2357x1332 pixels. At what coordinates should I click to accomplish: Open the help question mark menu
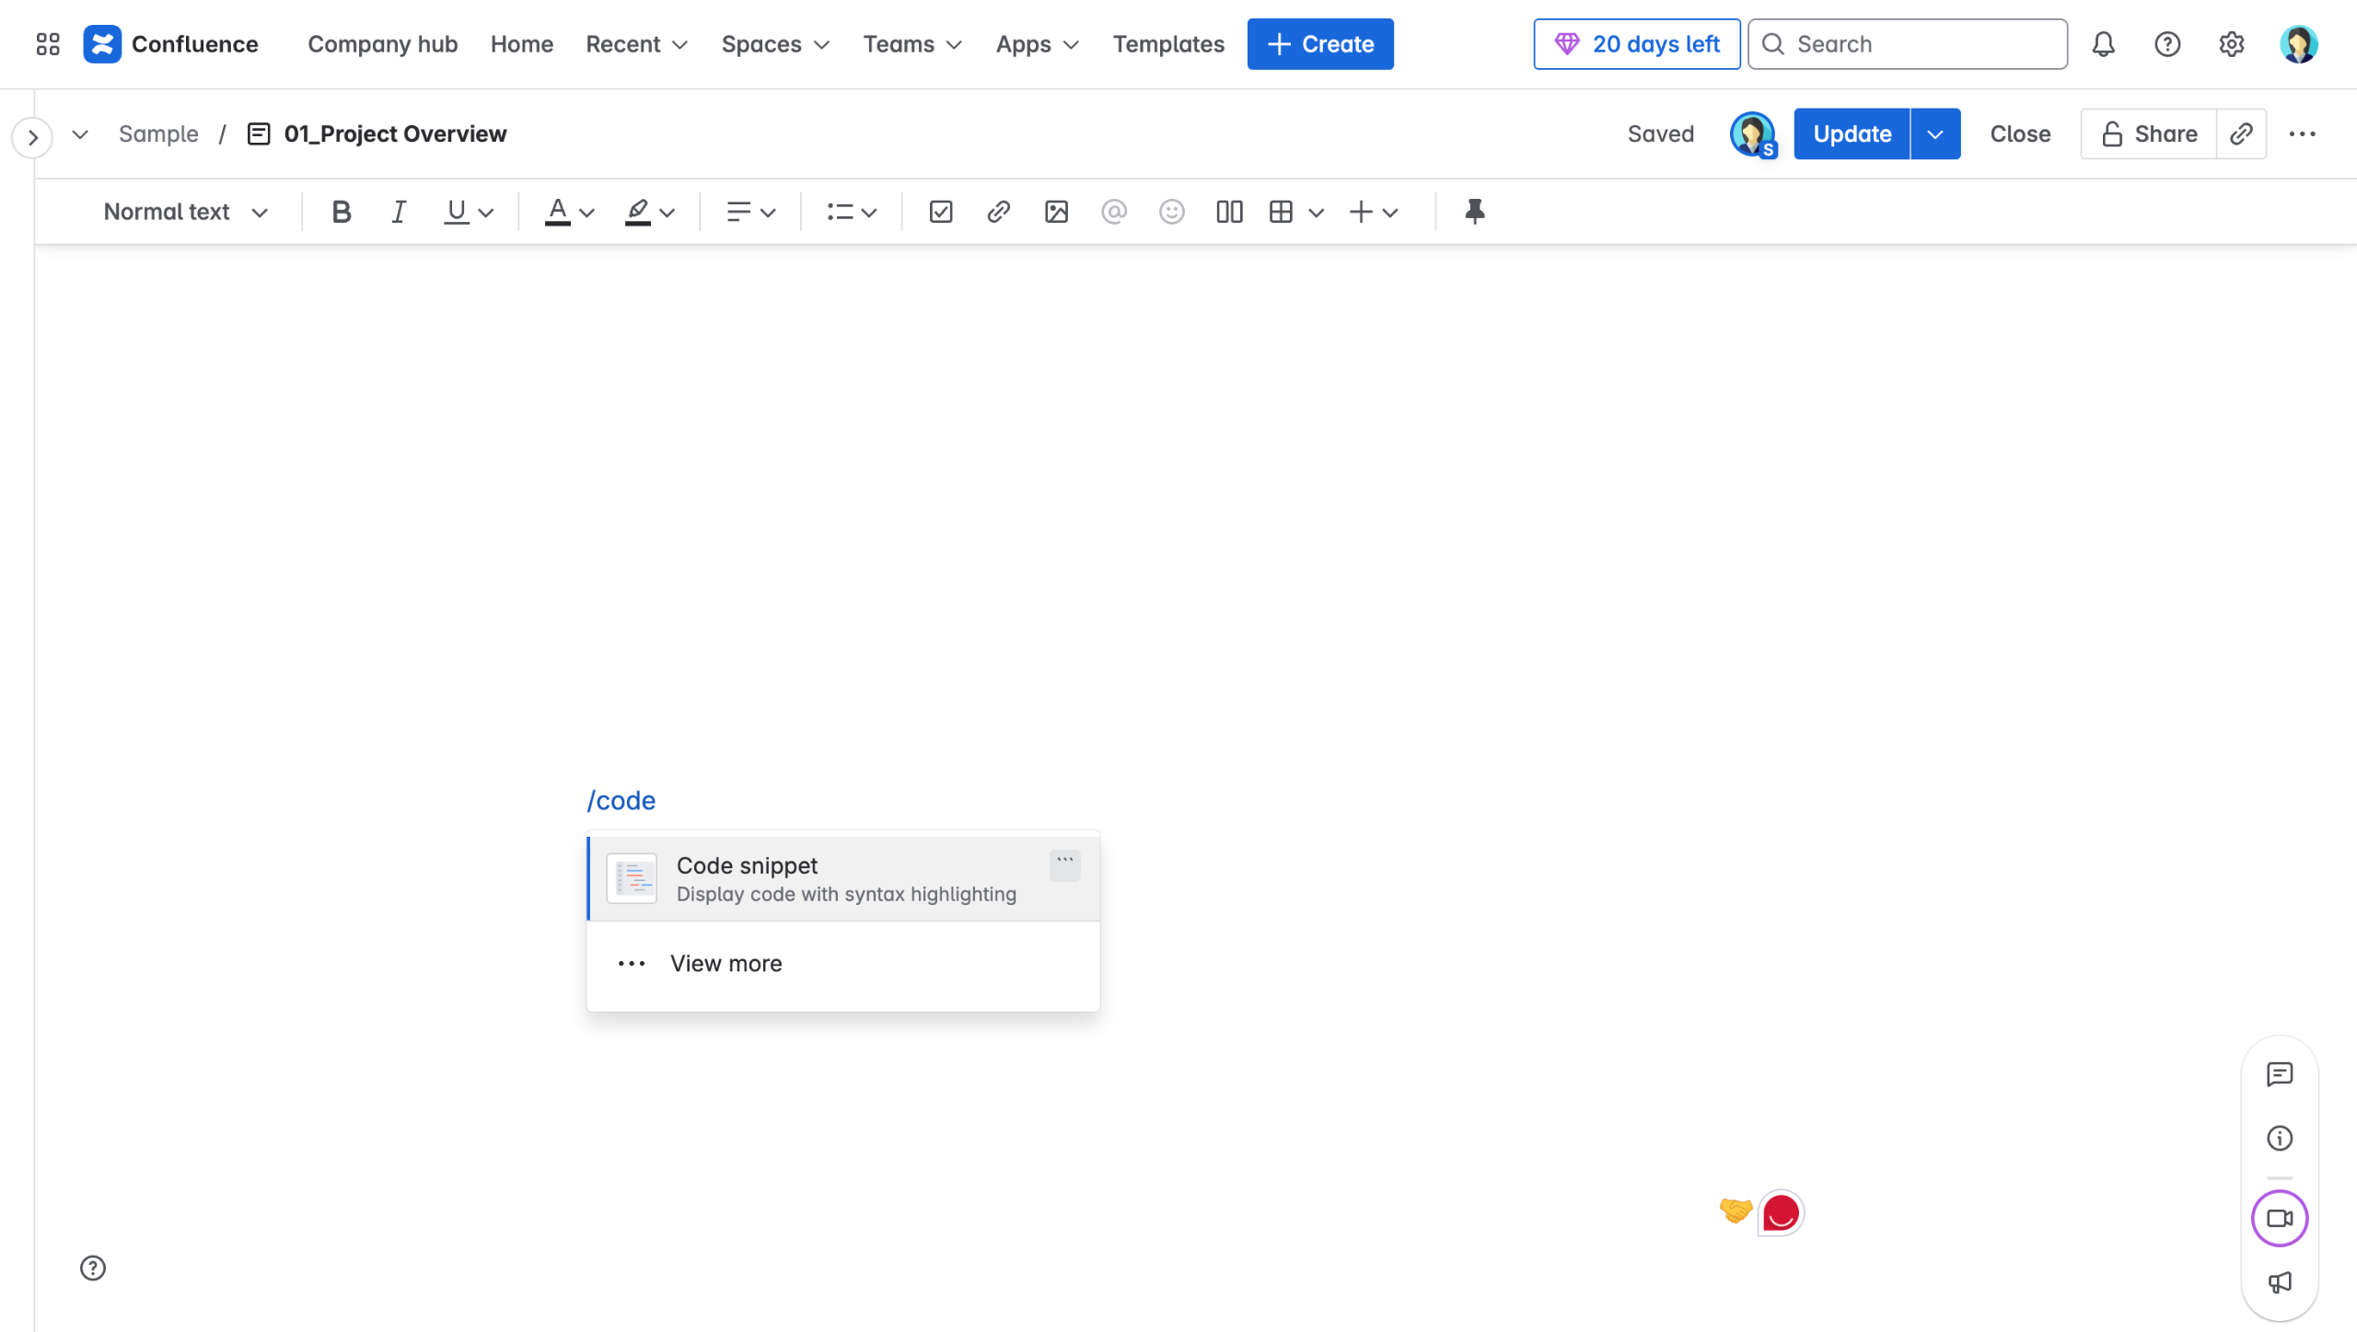click(2167, 44)
